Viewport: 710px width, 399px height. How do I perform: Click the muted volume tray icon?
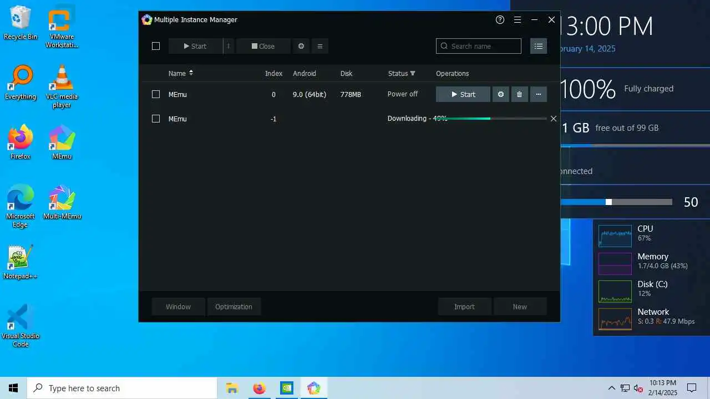click(638, 388)
